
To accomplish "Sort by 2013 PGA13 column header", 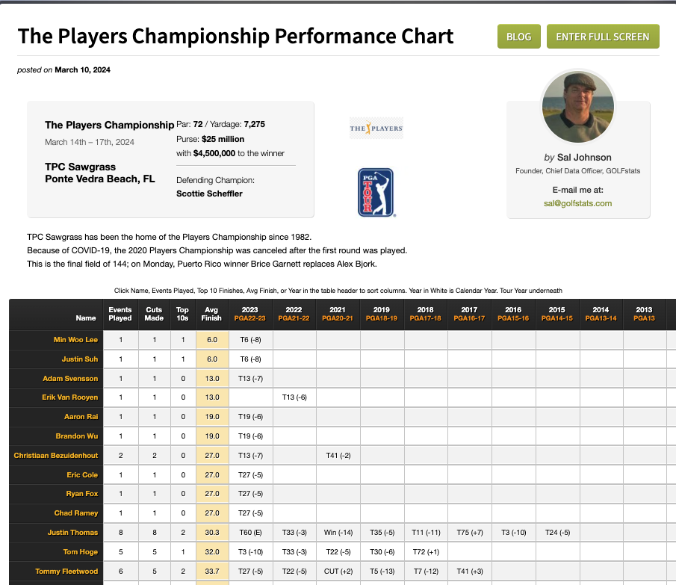I will click(x=644, y=314).
